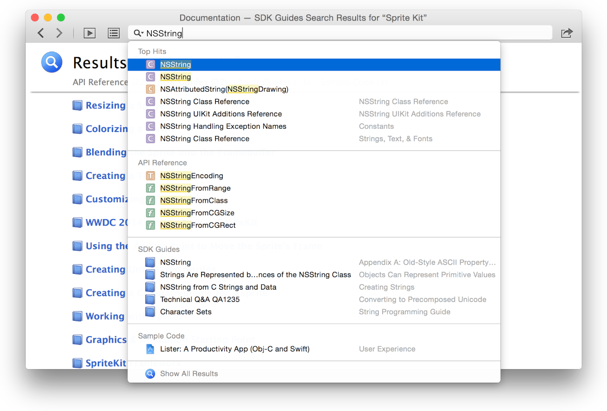The image size is (607, 411).
Task: Open the NSString SDK guide result
Action: 314,262
